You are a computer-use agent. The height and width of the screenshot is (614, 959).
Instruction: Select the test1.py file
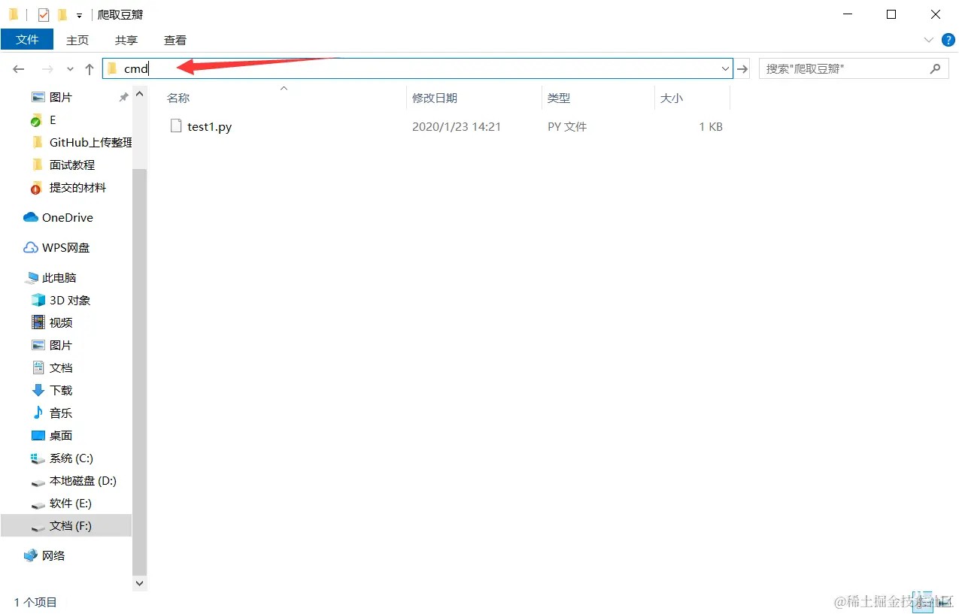[209, 127]
